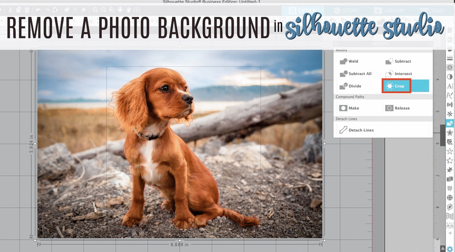455x252 pixels.
Task: Open the Text Style panel icon
Action: (x=450, y=86)
